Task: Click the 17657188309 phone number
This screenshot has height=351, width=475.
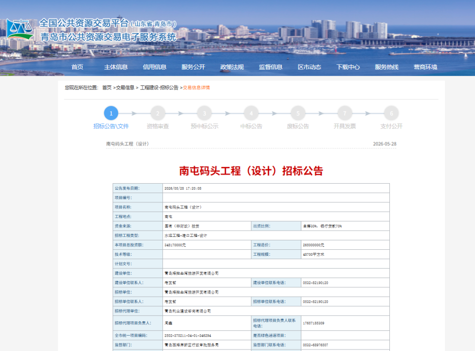Action: pyautogui.click(x=314, y=323)
